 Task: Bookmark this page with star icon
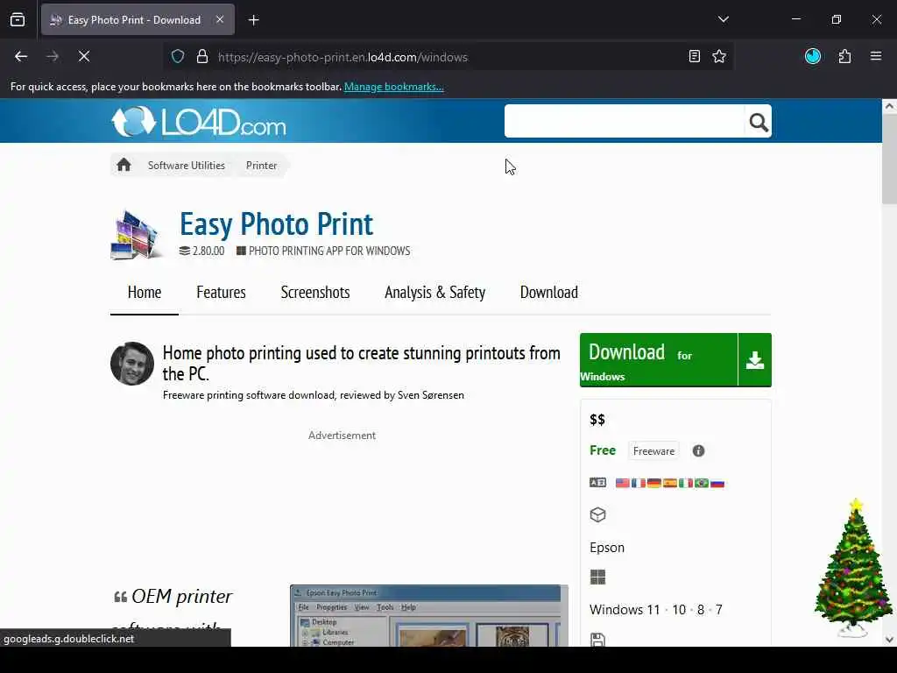pyautogui.click(x=719, y=57)
